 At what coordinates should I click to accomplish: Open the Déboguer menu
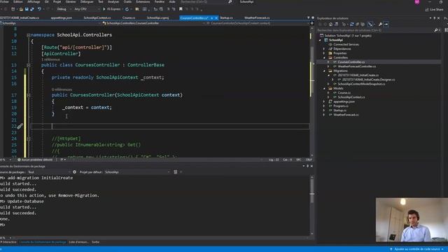(87, 1)
